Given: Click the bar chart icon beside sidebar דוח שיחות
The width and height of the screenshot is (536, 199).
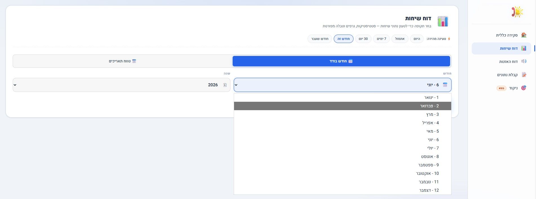Looking at the screenshot, I should [524, 48].
